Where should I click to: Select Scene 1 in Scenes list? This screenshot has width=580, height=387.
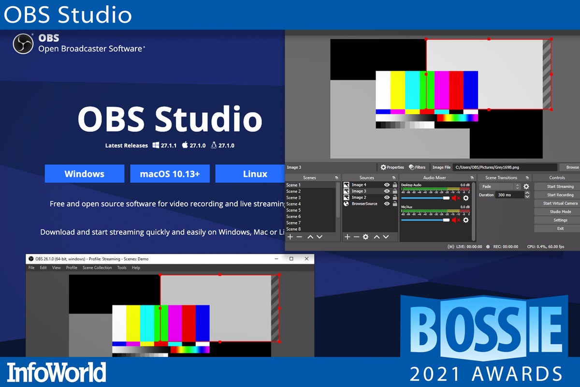point(310,185)
